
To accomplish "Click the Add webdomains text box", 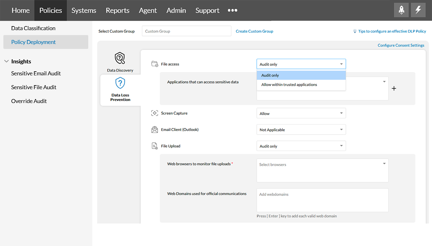I will 322,200.
